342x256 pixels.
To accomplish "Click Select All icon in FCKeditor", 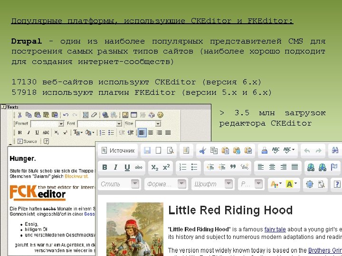I will point(85,115).
